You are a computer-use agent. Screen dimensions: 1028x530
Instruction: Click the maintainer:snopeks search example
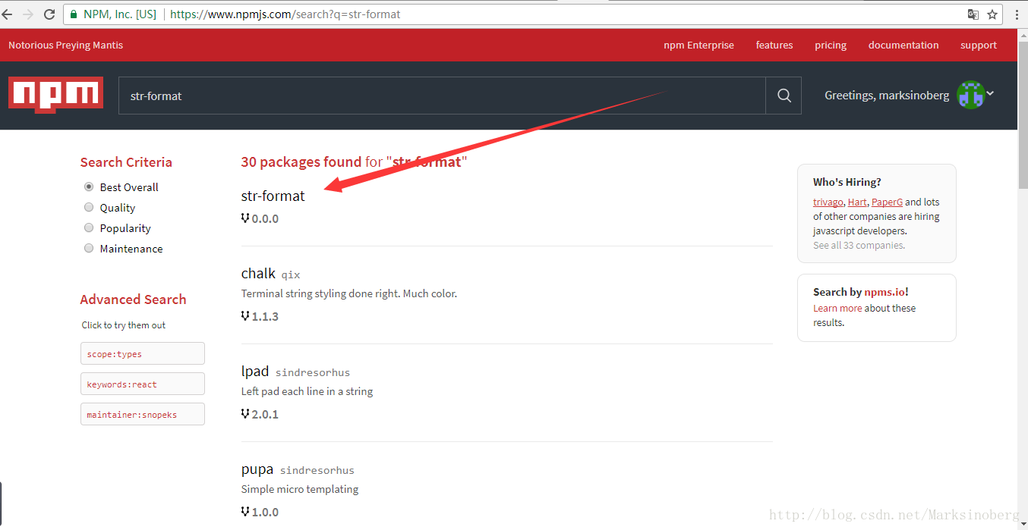[x=143, y=414]
